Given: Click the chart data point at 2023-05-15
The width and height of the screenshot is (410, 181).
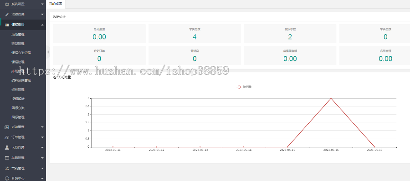Looking at the screenshot, I should tap(287, 147).
